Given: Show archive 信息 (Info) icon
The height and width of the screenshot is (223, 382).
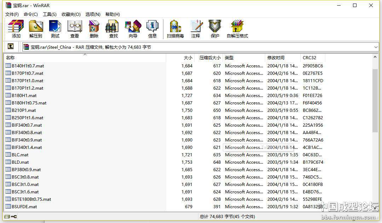Looking at the screenshot, I should click(152, 29).
